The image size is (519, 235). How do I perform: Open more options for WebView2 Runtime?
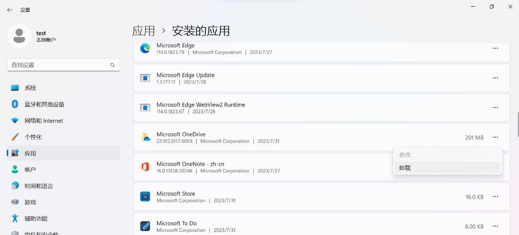(x=495, y=107)
